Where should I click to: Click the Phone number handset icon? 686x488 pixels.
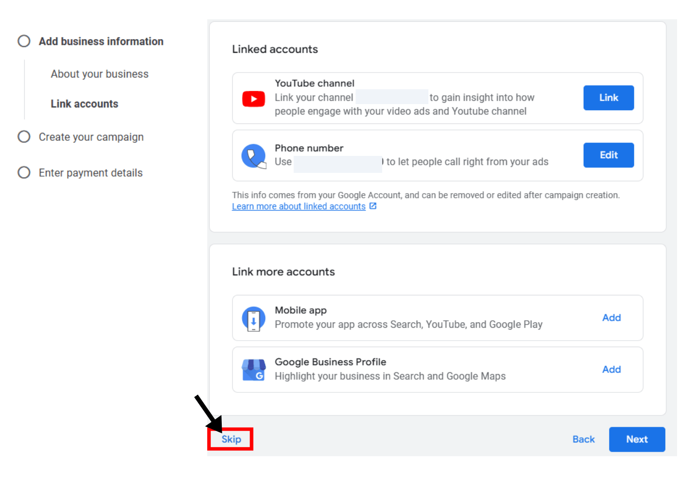pos(253,155)
